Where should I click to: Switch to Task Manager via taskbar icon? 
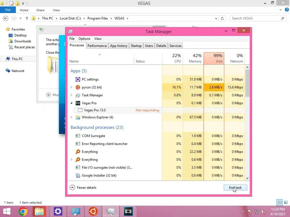[111, 211]
